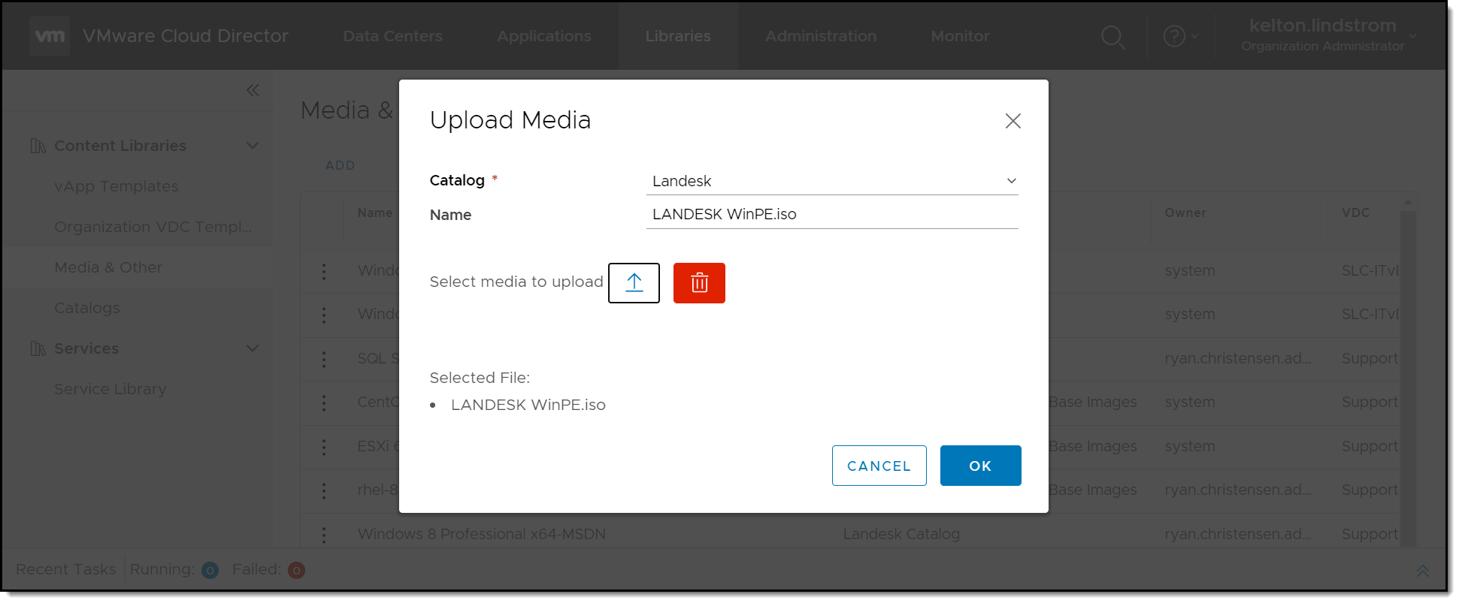Open the Catalog dropdown showing Landesk
1459x603 pixels.
tap(831, 181)
